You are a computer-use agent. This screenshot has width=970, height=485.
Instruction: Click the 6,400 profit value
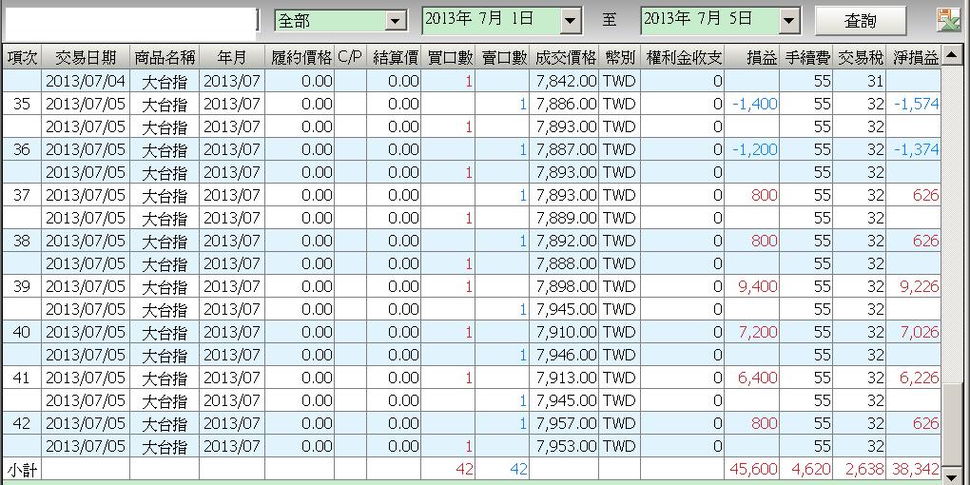pyautogui.click(x=758, y=378)
